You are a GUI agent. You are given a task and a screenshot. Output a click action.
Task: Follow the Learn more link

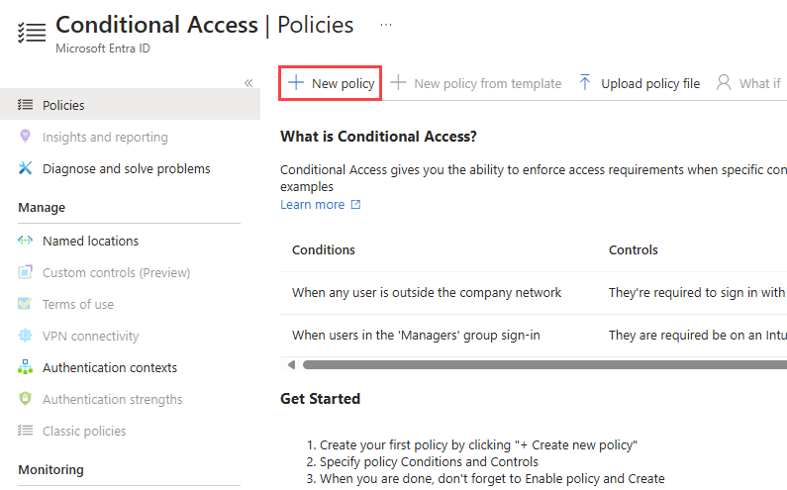(x=313, y=205)
